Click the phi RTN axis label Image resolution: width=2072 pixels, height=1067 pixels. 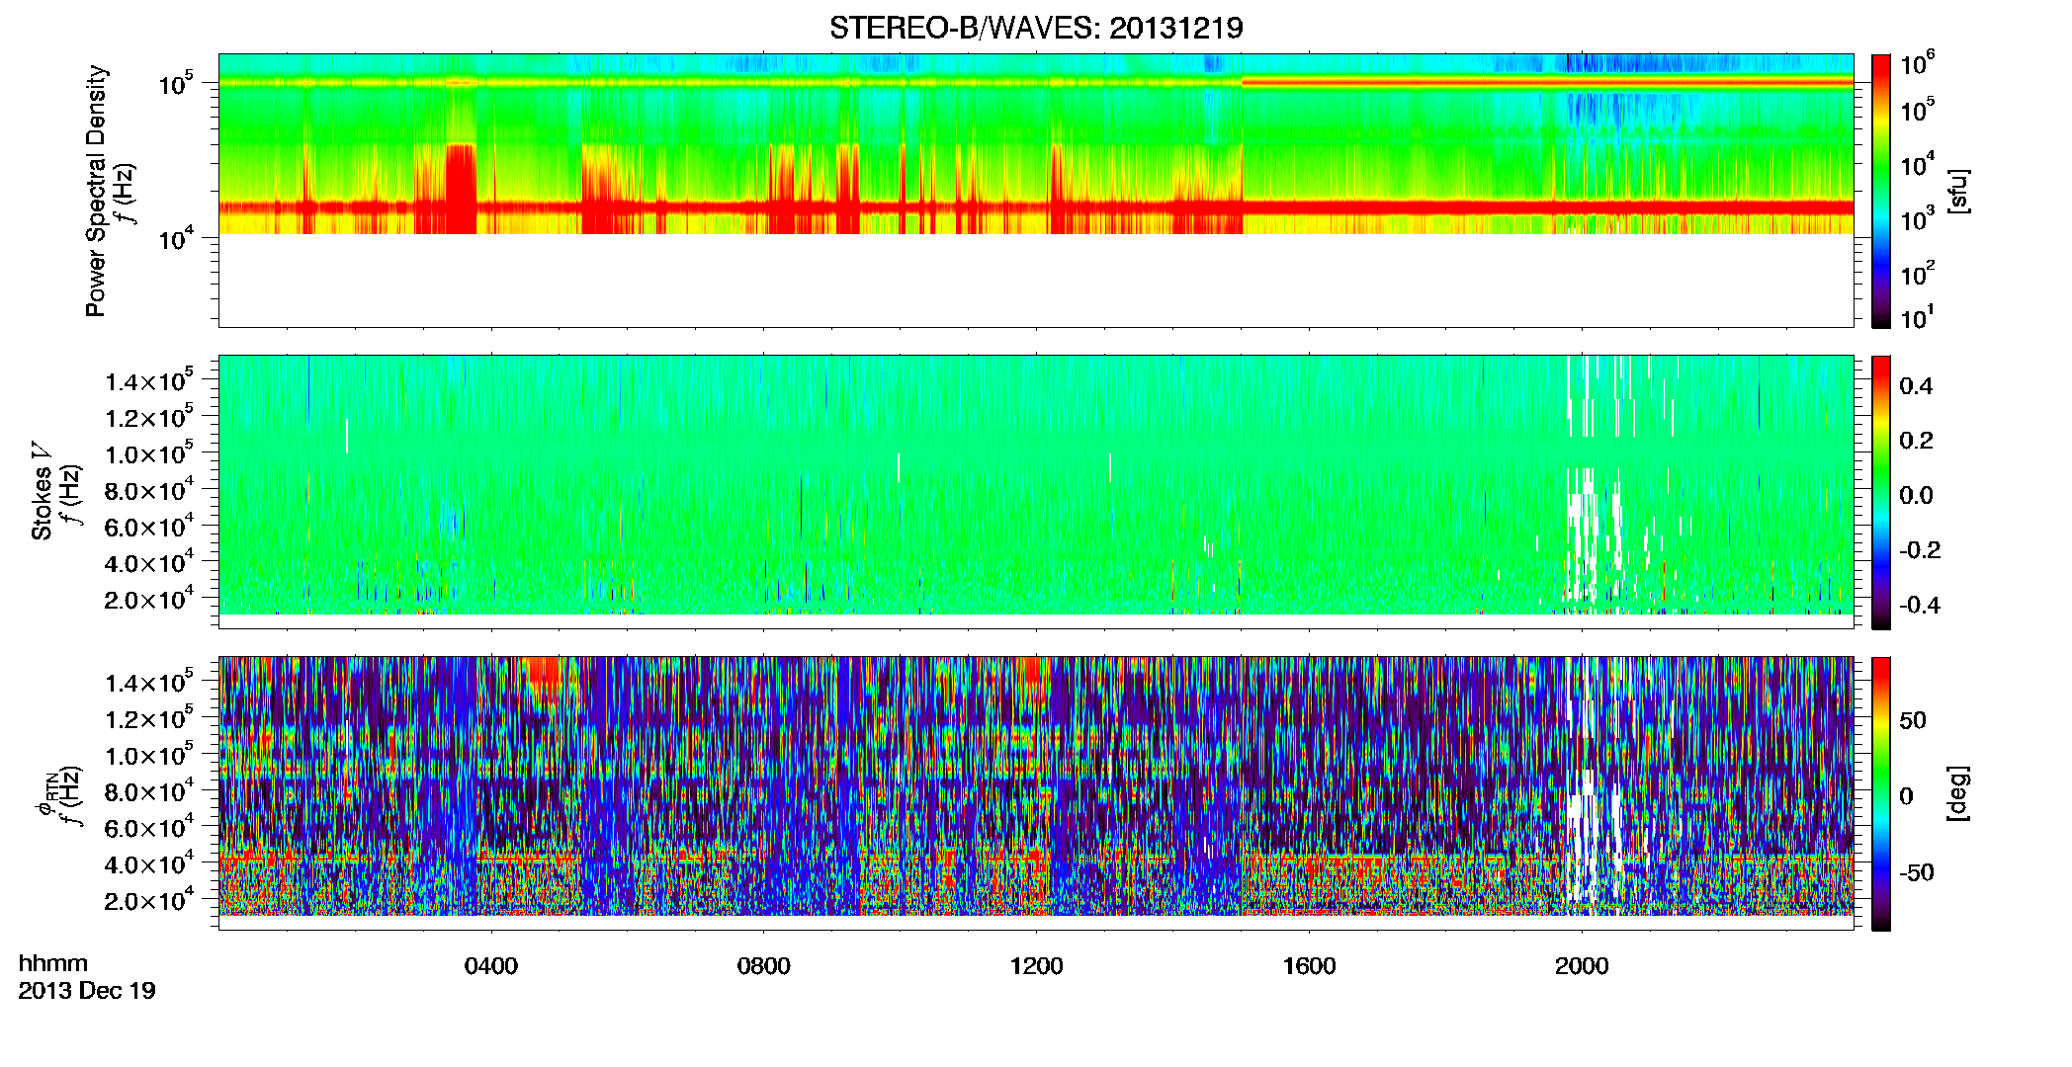point(47,796)
